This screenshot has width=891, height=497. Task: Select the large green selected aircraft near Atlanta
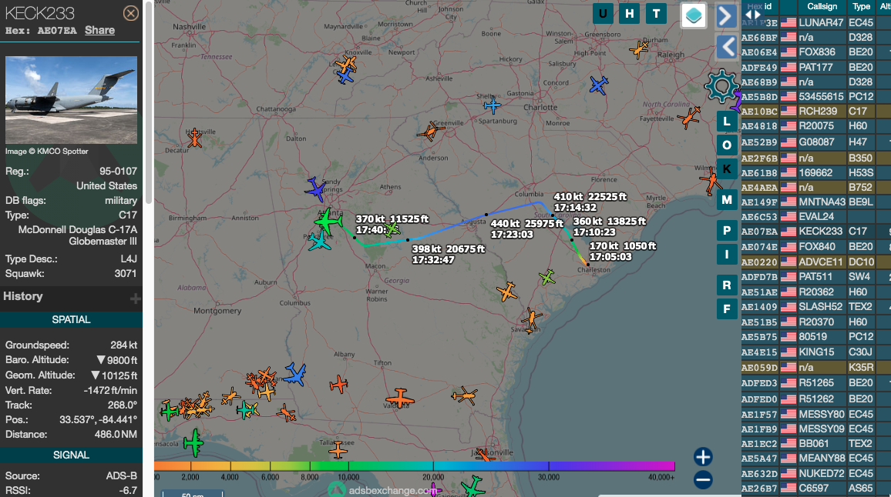(328, 222)
